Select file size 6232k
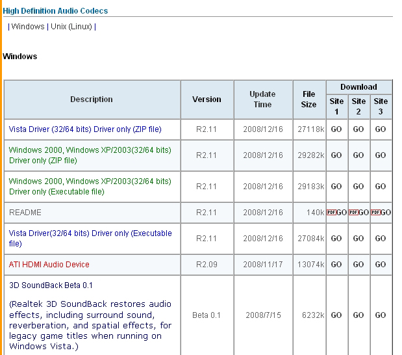402x355 pixels. pos(313,315)
